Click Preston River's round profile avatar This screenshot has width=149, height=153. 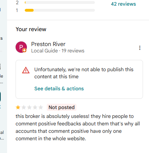[21, 47]
